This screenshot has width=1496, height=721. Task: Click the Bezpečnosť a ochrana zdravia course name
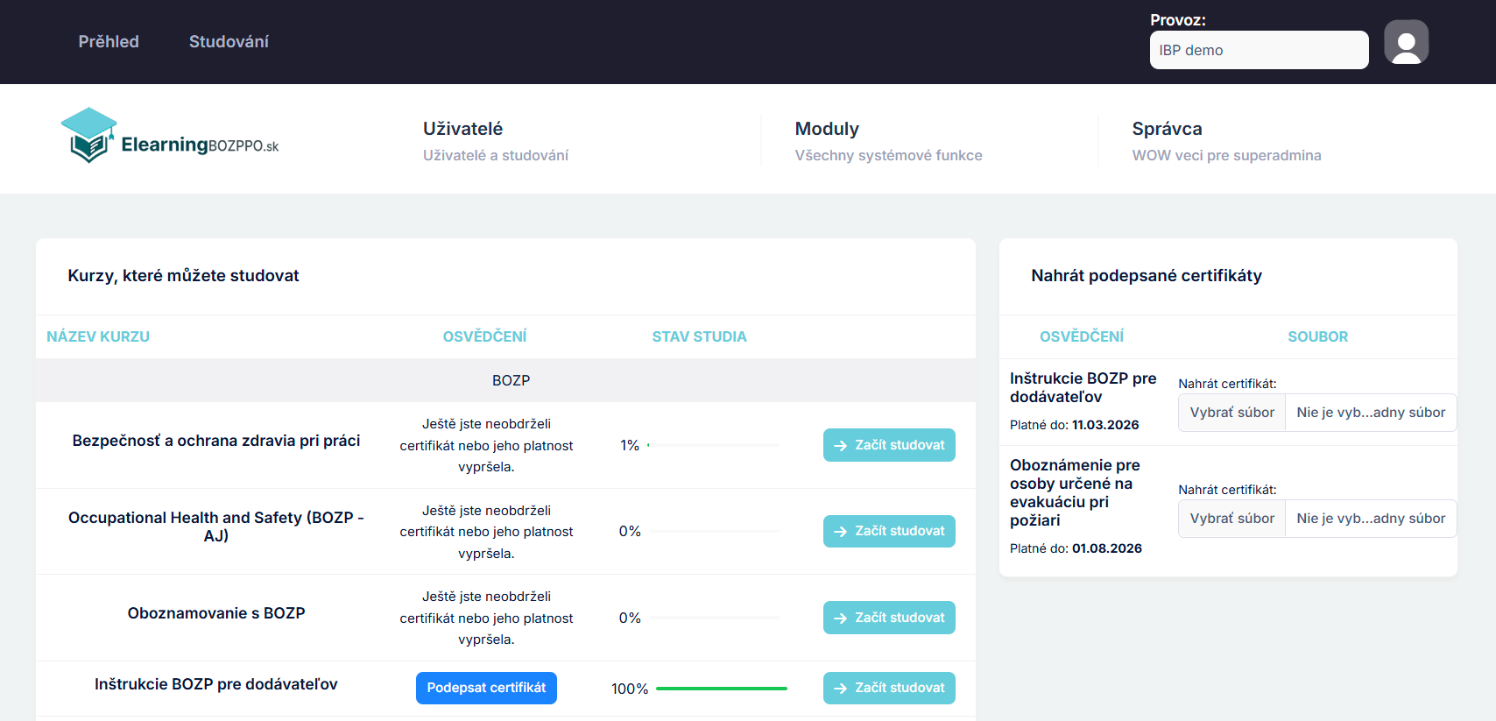216,441
